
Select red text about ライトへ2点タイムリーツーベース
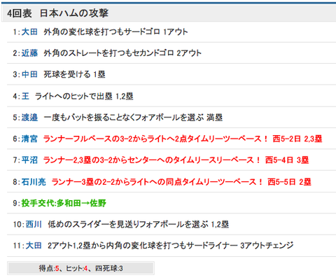pos(183,139)
